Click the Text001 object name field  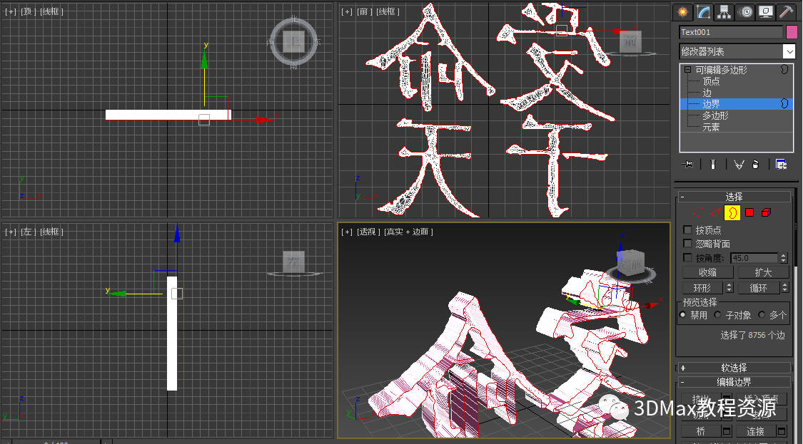coord(731,32)
